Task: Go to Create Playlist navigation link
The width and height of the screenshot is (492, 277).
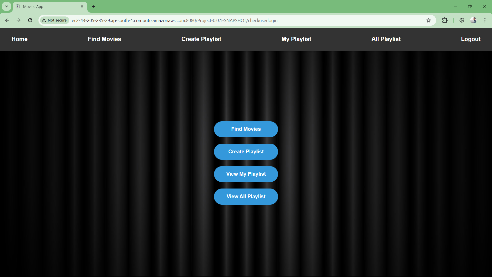Action: pyautogui.click(x=201, y=39)
